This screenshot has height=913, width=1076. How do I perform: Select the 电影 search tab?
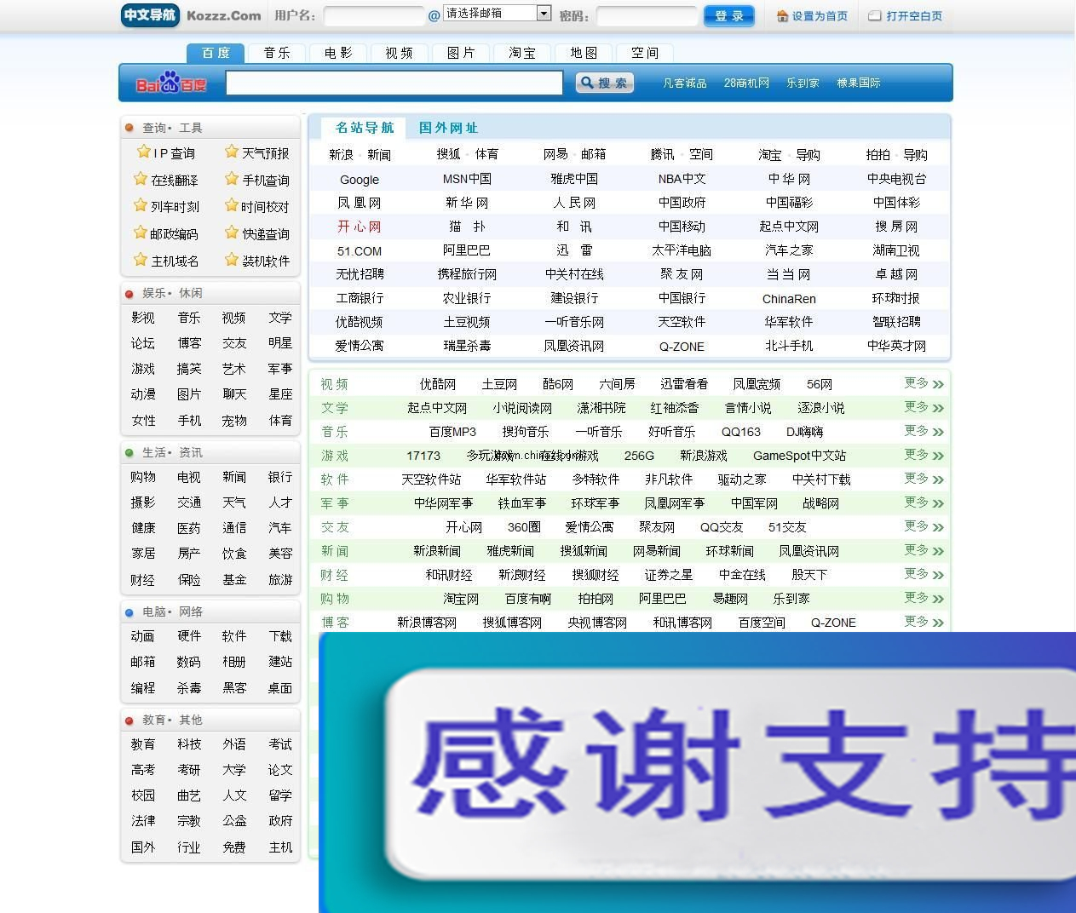338,53
